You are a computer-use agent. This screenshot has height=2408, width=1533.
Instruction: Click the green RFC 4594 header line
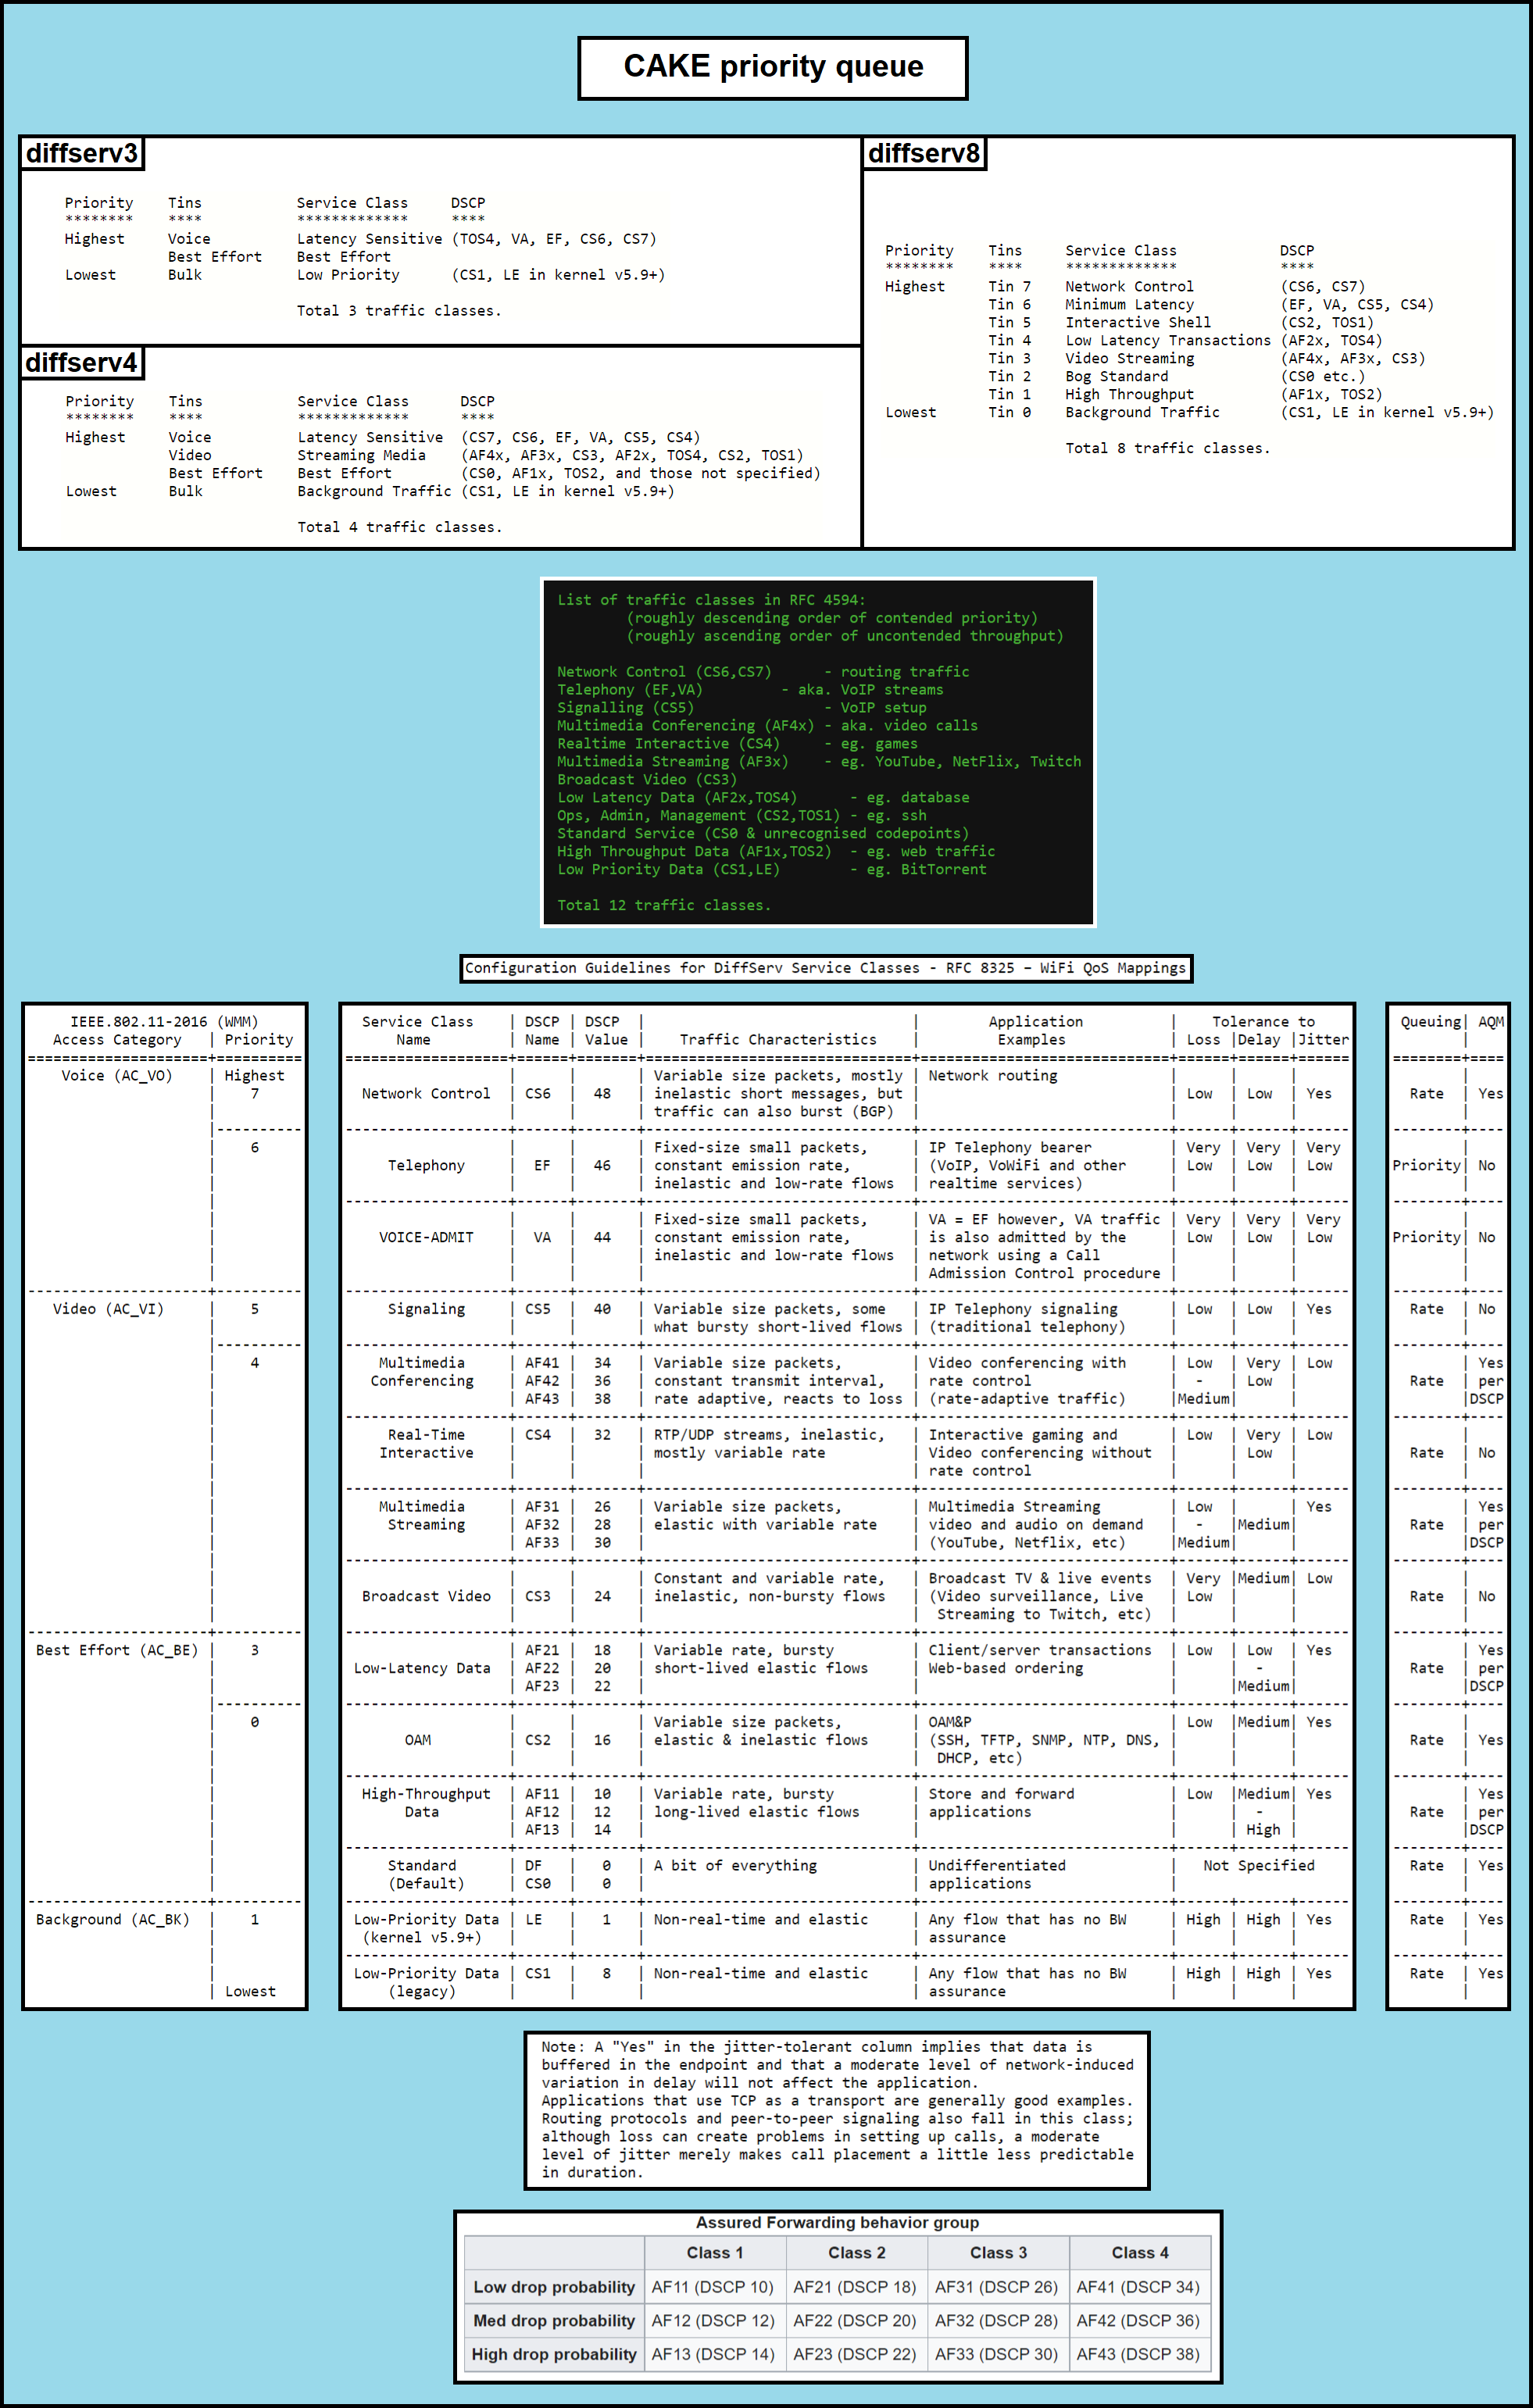pyautogui.click(x=711, y=600)
